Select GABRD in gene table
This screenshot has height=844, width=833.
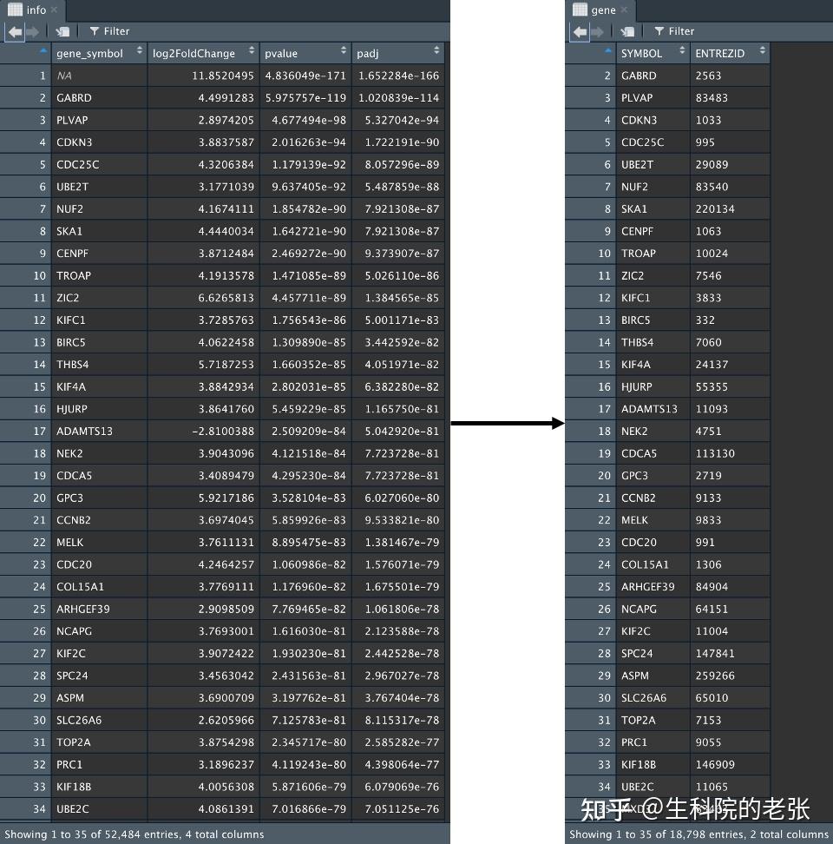pyautogui.click(x=639, y=76)
